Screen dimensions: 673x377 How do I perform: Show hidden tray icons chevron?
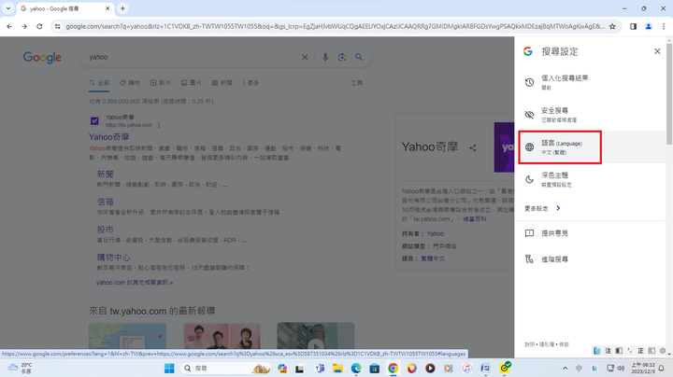566,368
